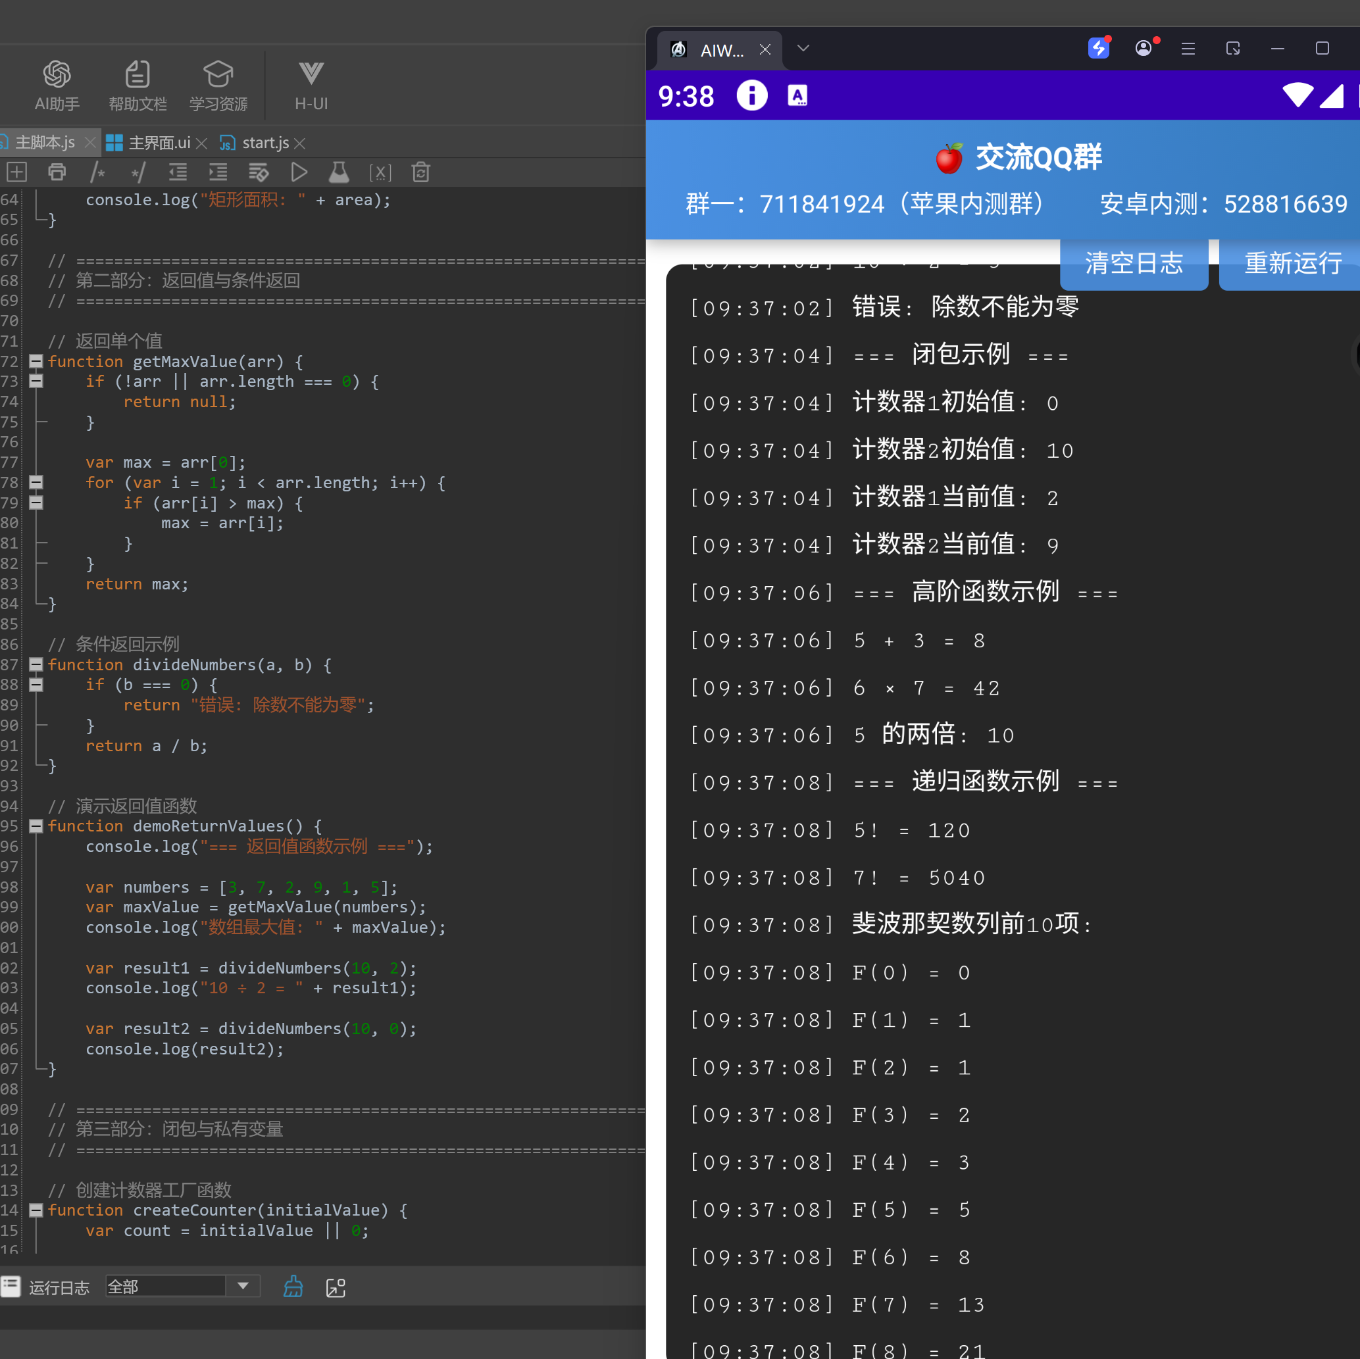Viewport: 1360px width, 1359px height.
Task: Collapse the divideNumbers function fold marker
Action: [x=36, y=664]
